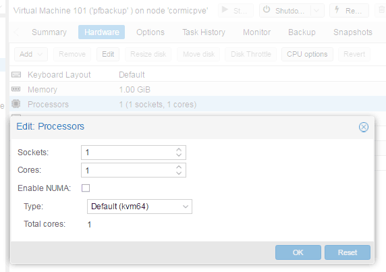386x272 pixels.
Task: Click the Memory row RAM icon
Action: [16, 89]
